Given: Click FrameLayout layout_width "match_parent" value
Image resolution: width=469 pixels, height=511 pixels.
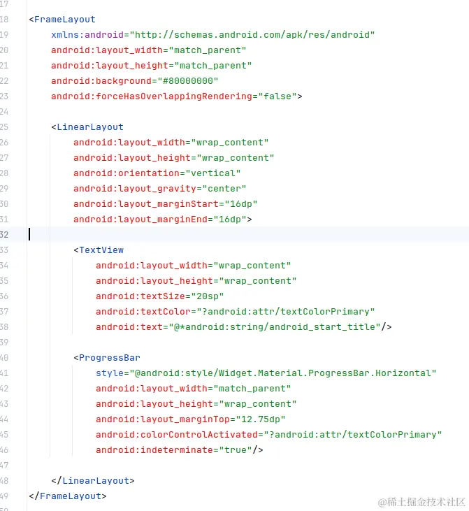Looking at the screenshot, I should [x=208, y=50].
